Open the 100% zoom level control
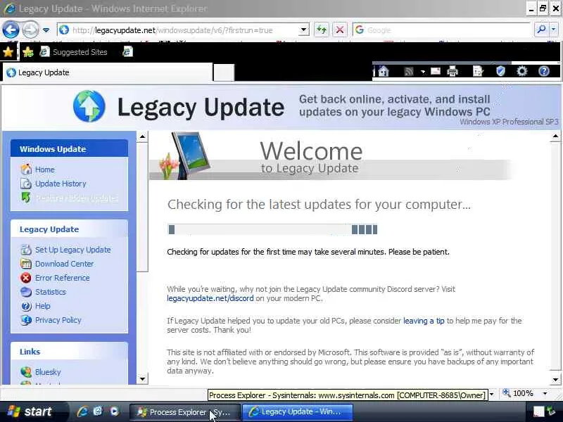Image resolution: width=563 pixels, height=422 pixels. click(519, 393)
